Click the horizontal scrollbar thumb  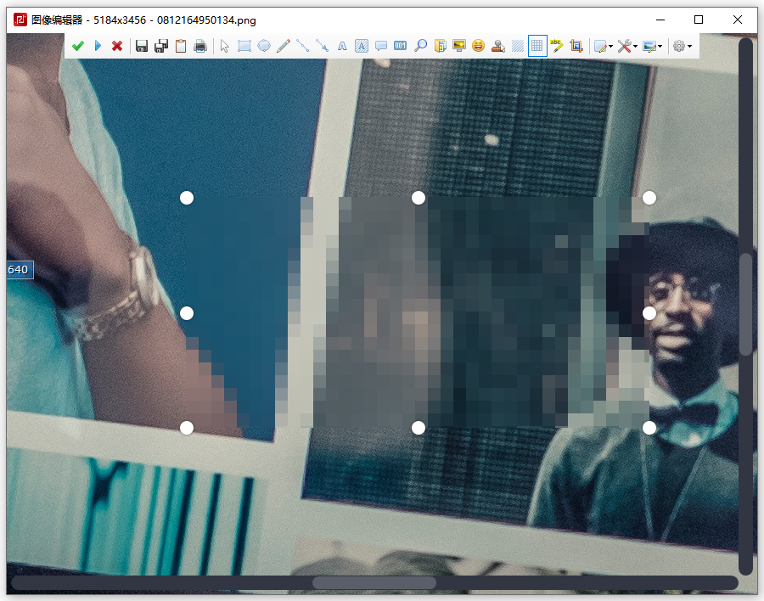[374, 582]
